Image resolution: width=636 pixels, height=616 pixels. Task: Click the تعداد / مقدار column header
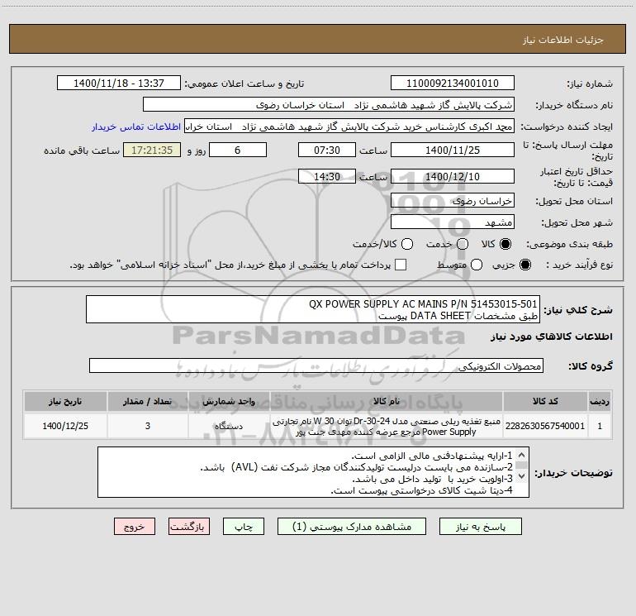point(147,401)
